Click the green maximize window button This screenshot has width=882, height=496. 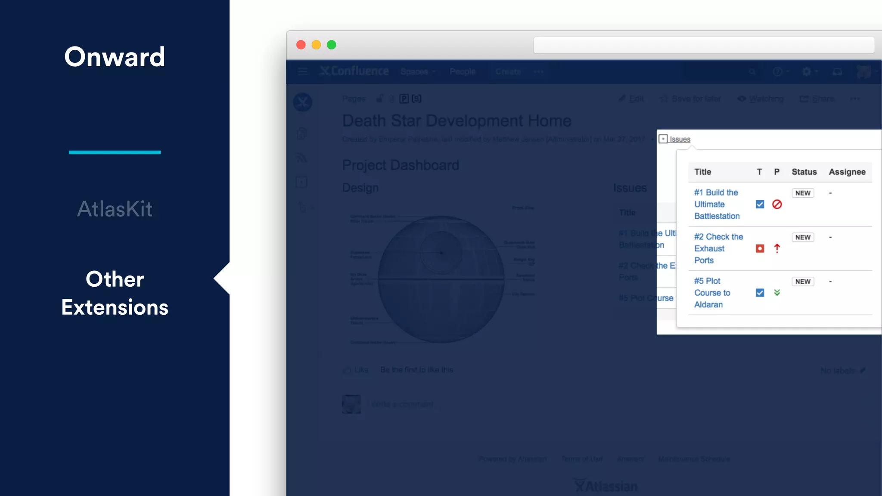331,45
